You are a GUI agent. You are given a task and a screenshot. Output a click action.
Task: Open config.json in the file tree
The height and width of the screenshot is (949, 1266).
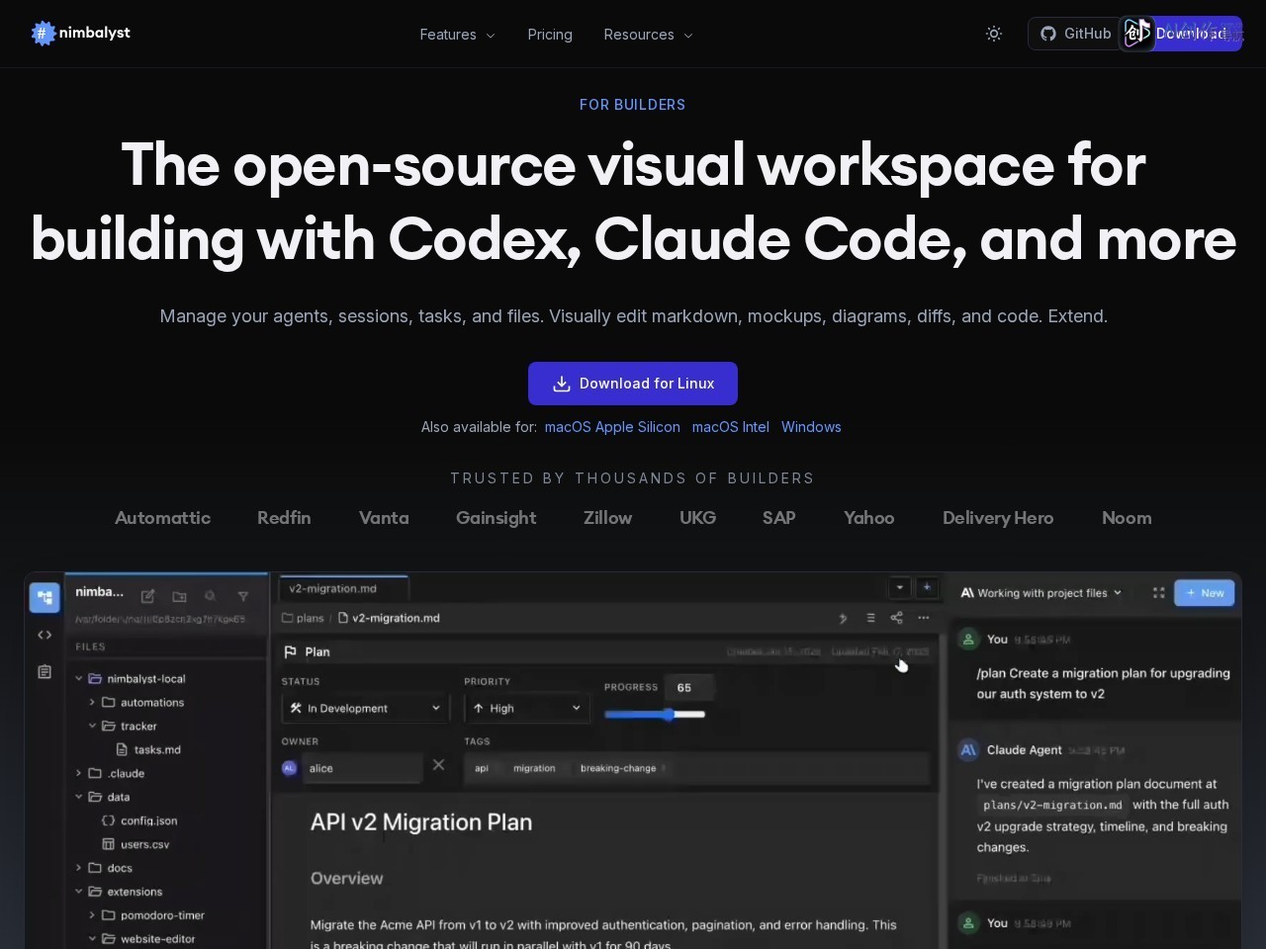[140, 821]
